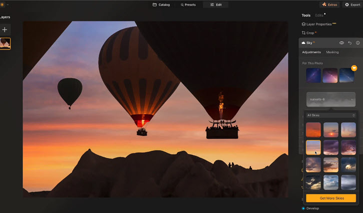Expand the arrow beside the app logo

[8, 4]
